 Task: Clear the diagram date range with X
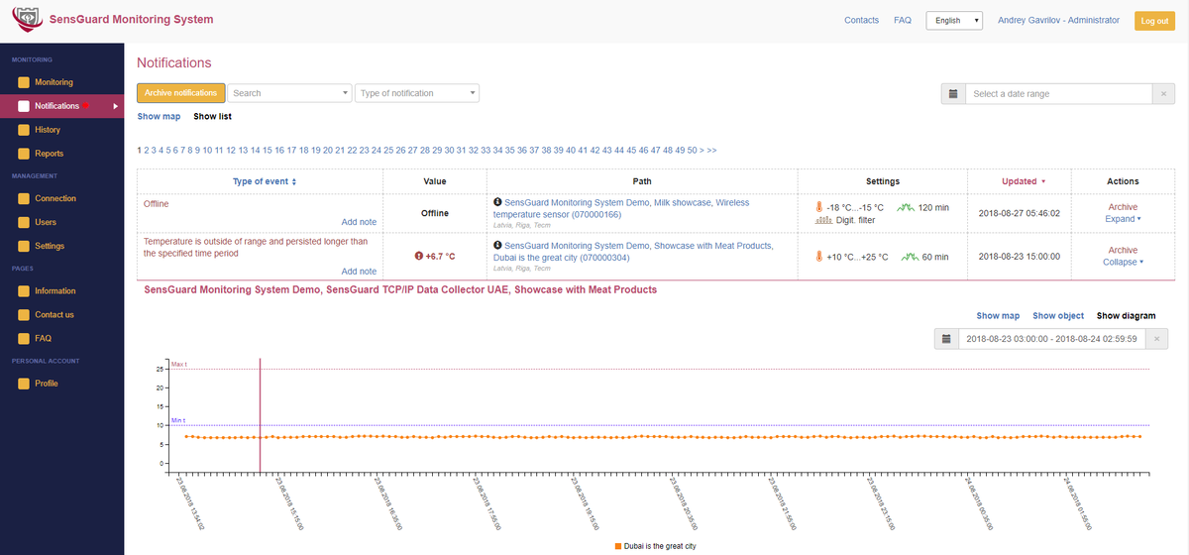click(1158, 339)
